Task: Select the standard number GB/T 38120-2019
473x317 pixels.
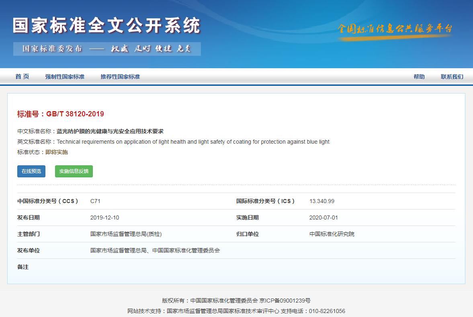Action: (75, 114)
